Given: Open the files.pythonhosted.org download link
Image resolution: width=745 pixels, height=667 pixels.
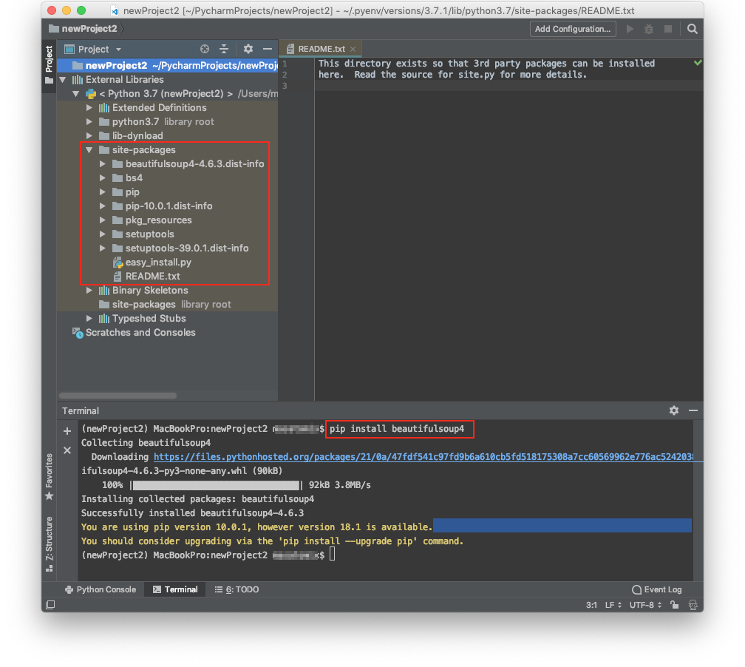Looking at the screenshot, I should pos(423,457).
